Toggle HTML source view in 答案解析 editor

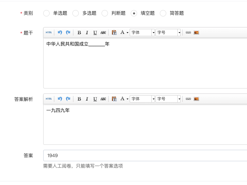pos(49,99)
